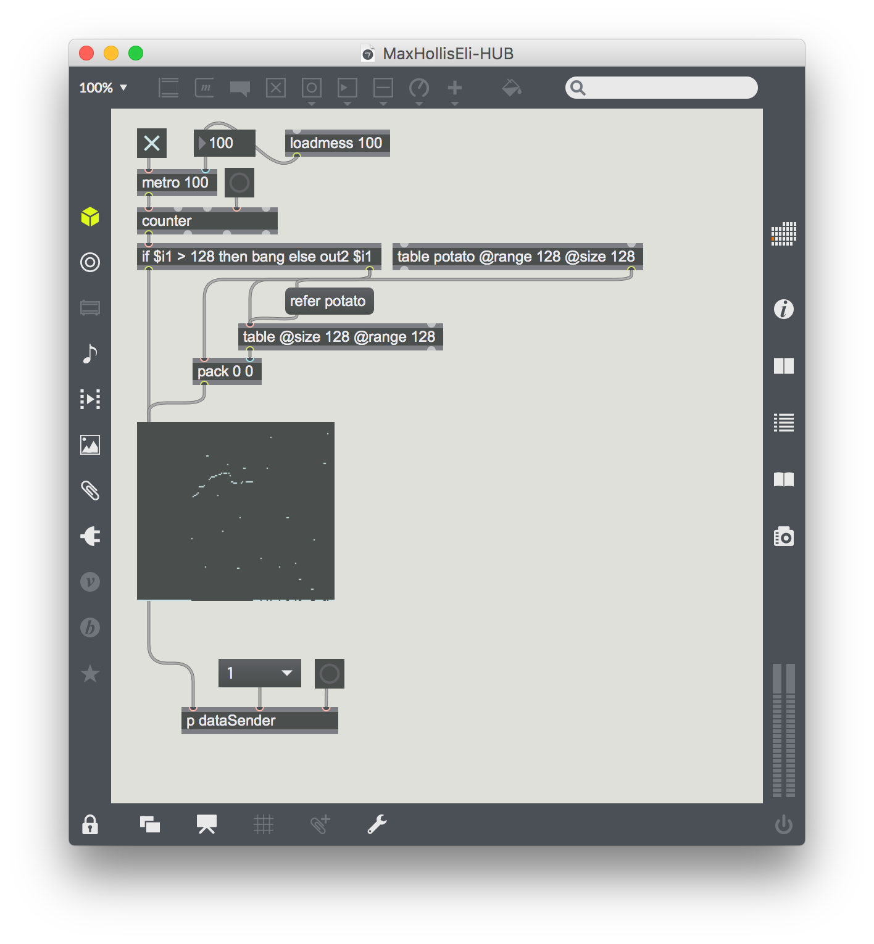
Task: Open the zoom level 100% dropdown
Action: [x=103, y=88]
